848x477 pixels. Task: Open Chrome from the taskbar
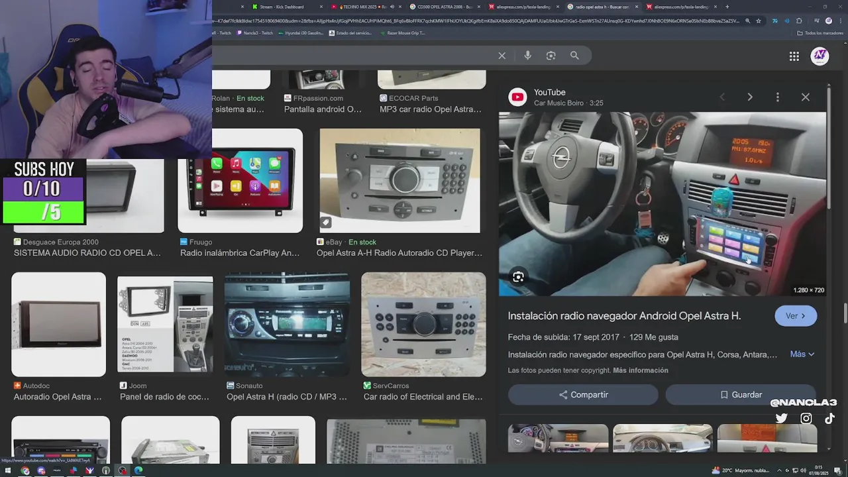point(25,470)
